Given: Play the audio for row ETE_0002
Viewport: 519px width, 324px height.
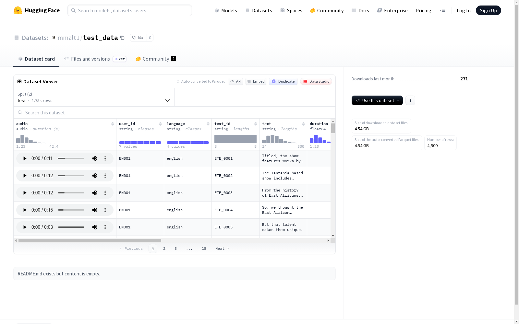Looking at the screenshot, I should coord(25,176).
